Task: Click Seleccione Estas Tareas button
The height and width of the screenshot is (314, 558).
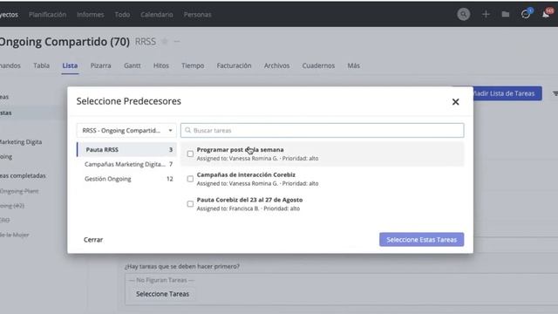Action: pos(421,240)
